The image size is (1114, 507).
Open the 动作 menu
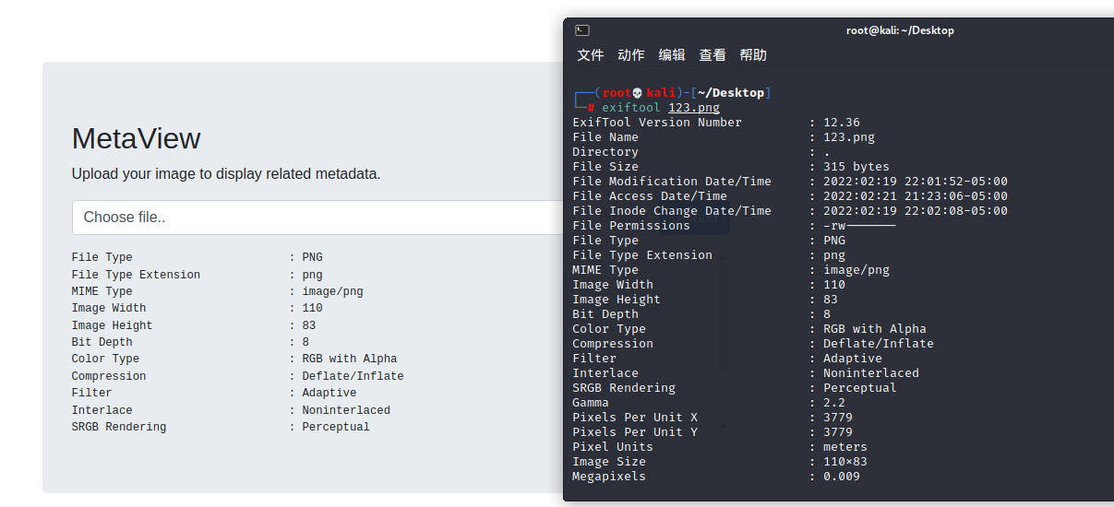click(x=631, y=55)
